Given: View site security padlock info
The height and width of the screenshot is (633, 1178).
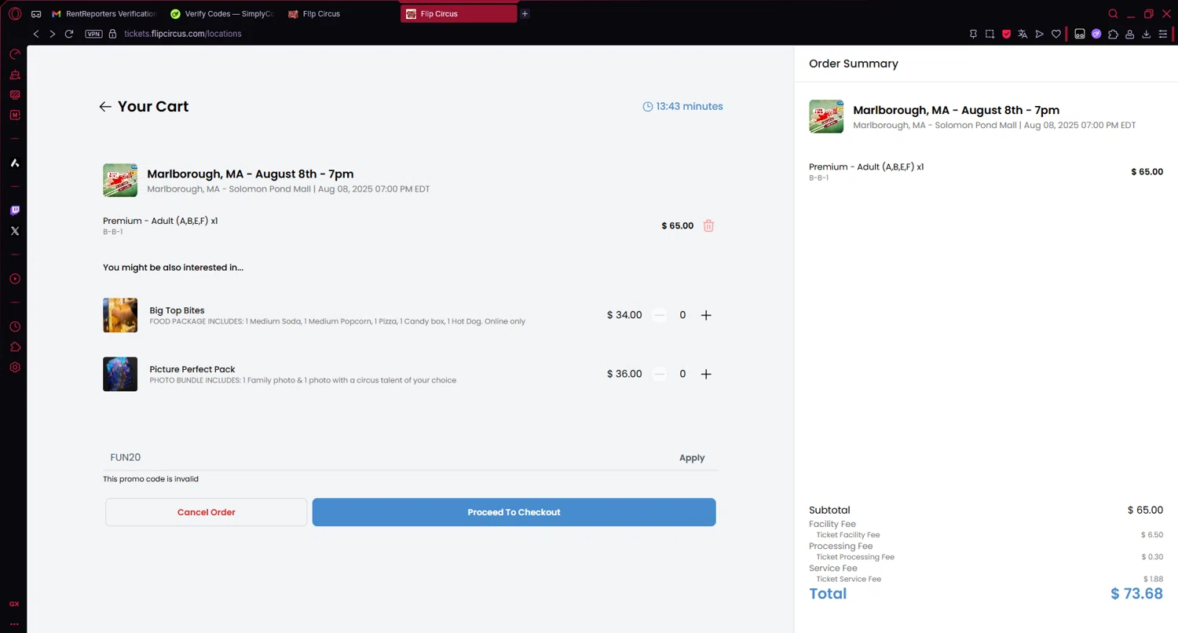Looking at the screenshot, I should (112, 34).
